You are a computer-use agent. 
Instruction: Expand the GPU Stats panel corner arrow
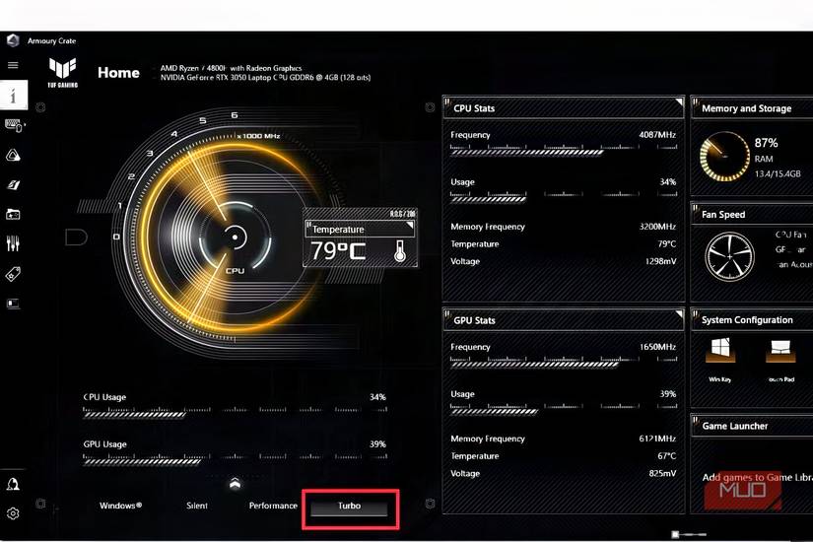(x=678, y=313)
